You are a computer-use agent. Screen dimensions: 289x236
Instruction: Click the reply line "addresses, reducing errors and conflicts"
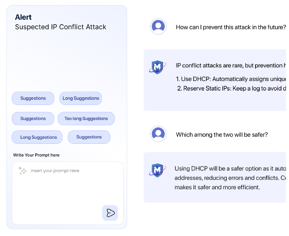(230, 178)
